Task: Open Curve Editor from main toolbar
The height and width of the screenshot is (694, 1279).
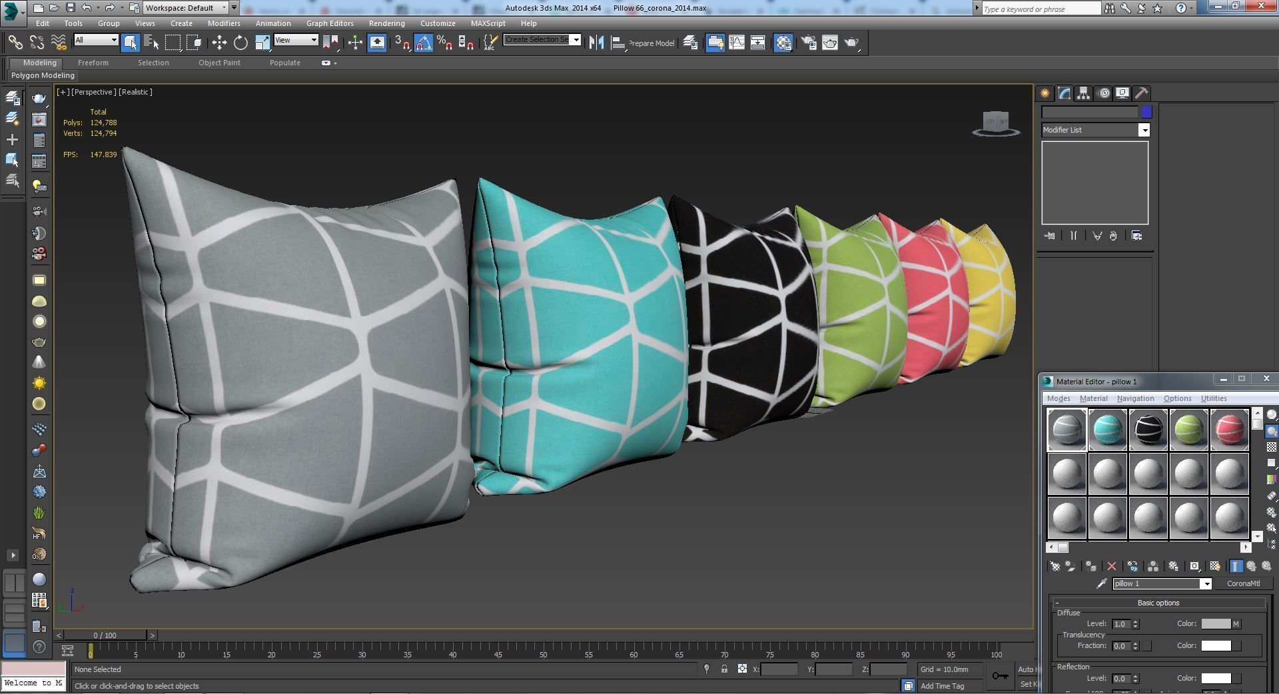Action: coord(737,43)
